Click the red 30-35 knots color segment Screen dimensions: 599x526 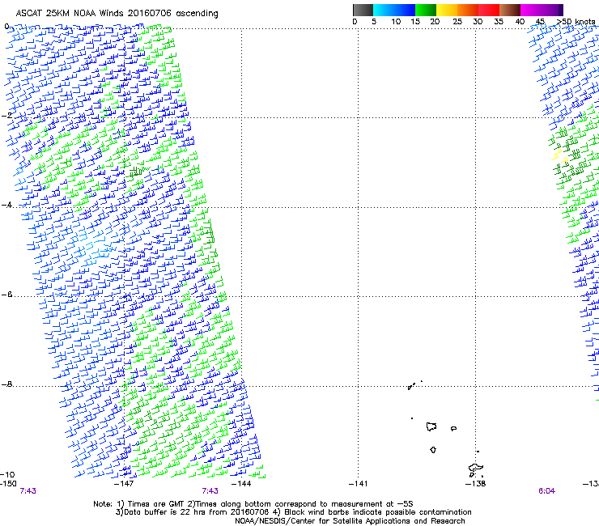489,10
